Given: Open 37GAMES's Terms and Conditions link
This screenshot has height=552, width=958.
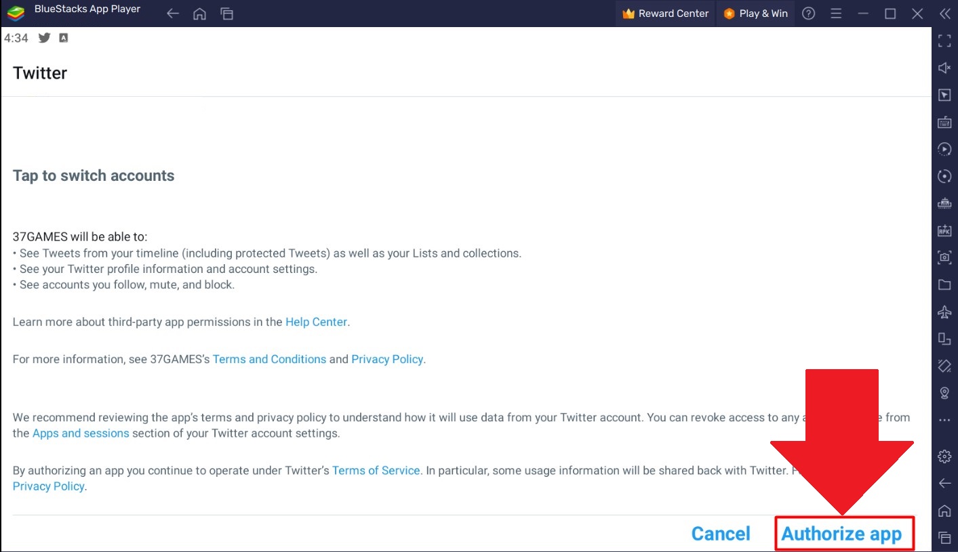Looking at the screenshot, I should pyautogui.click(x=269, y=359).
